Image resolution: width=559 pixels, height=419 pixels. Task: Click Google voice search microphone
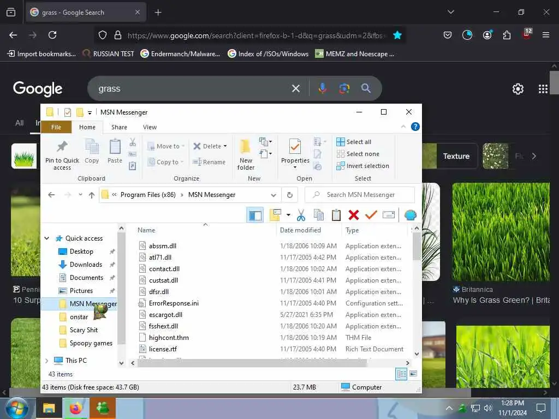point(322,88)
